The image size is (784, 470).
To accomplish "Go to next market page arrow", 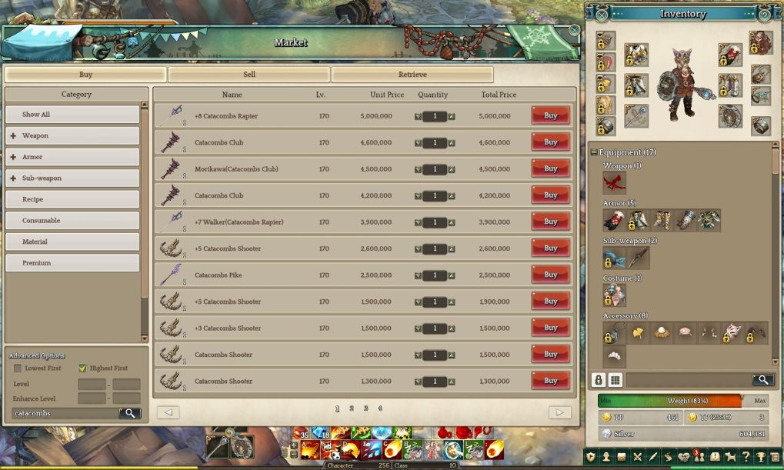I will coord(559,412).
